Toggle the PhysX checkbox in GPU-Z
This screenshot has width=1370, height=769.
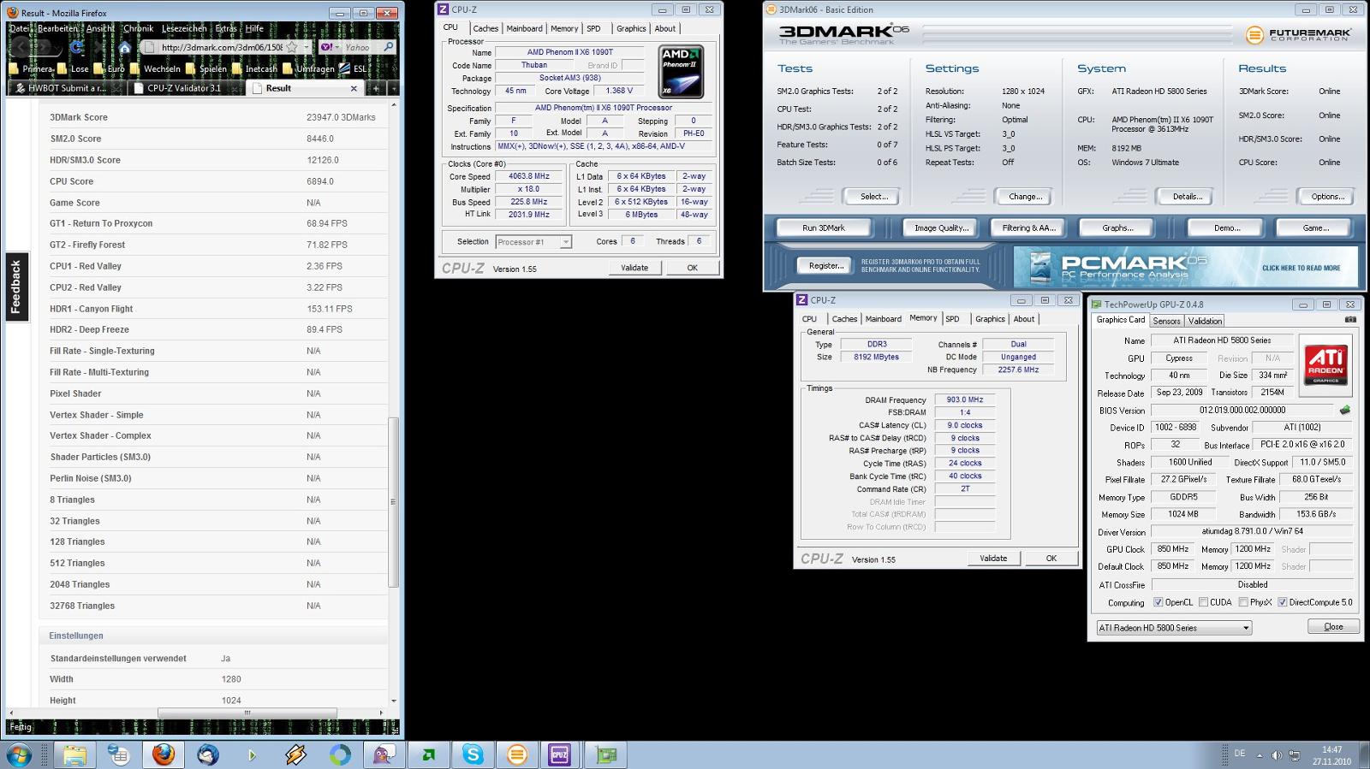point(1242,602)
